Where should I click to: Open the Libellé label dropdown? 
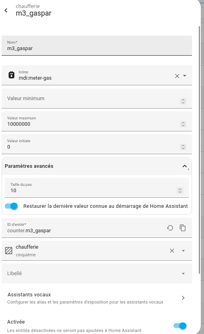pyautogui.click(x=183, y=274)
